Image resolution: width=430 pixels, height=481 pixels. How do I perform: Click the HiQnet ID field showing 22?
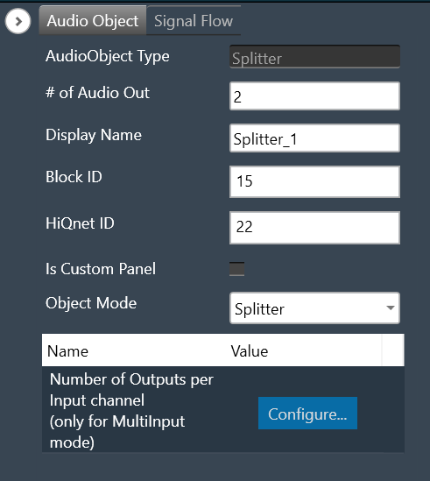click(314, 228)
